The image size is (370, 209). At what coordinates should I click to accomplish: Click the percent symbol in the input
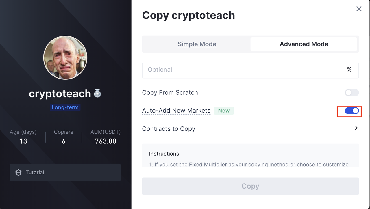[x=349, y=70]
